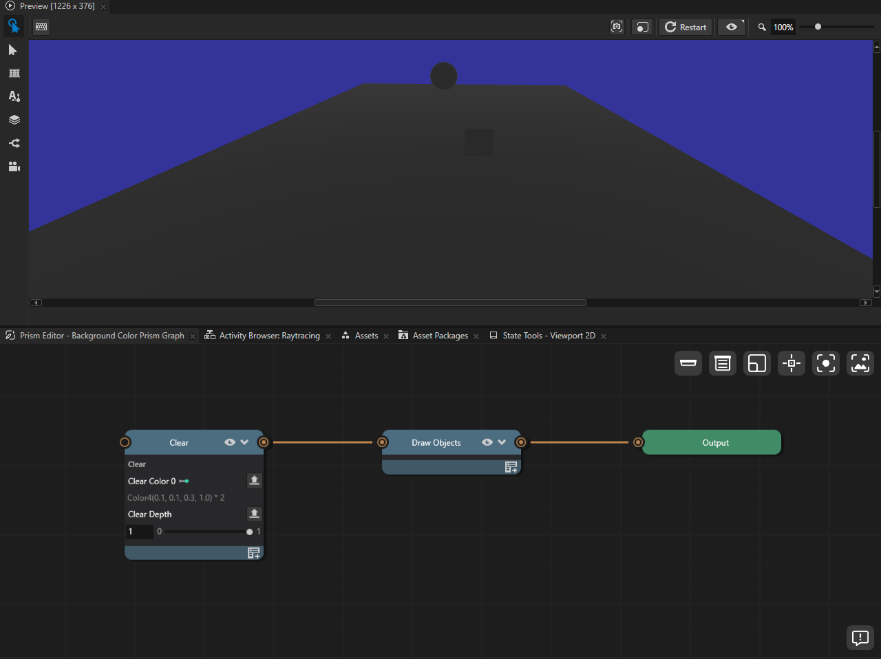
Task: Activate the grid layout tool
Action: point(14,73)
